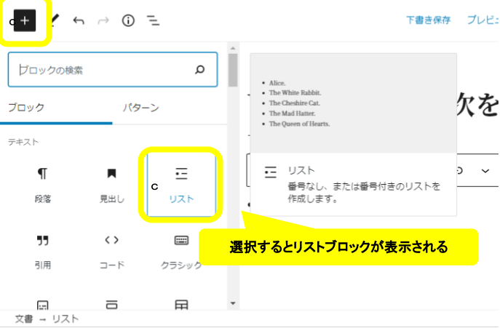Screen dimensions: 500x328
Task: Click the undo arrow icon
Action: [x=79, y=21]
